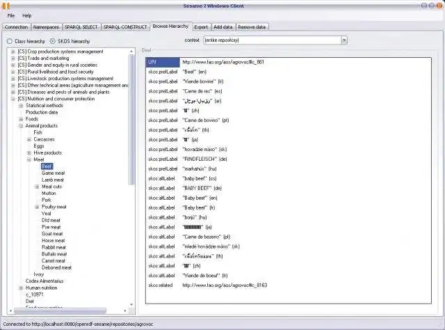Select the Class hierarchy radio button
The height and width of the screenshot is (330, 445).
point(10,41)
